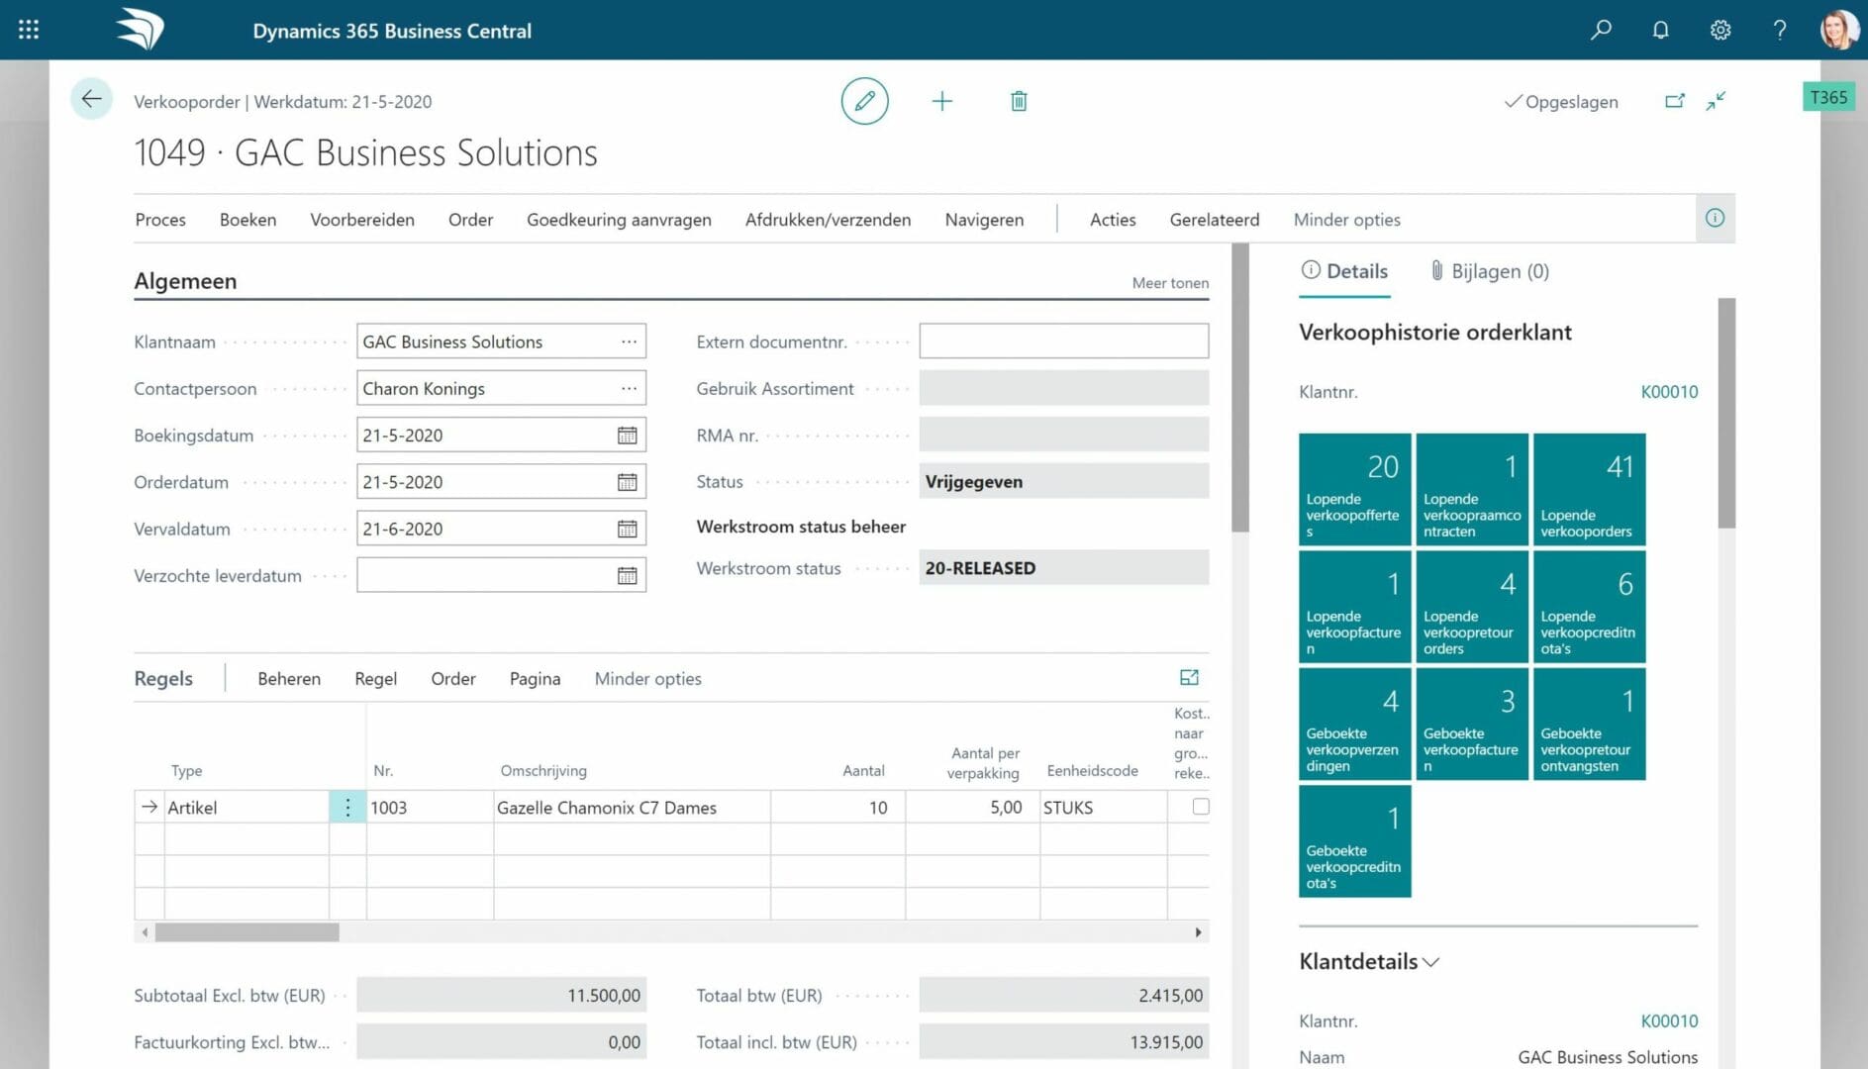This screenshot has height=1069, width=1868.
Task: Open the Boeken menu
Action: point(247,220)
